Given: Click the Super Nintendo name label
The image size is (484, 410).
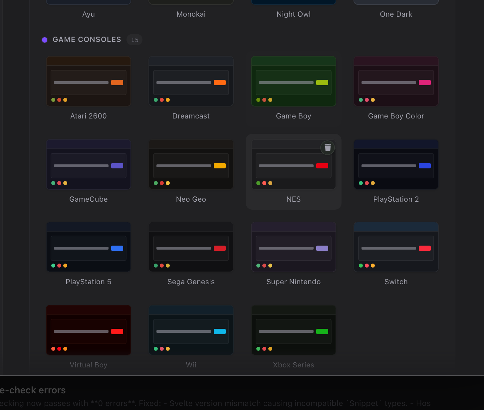Looking at the screenshot, I should pos(294,282).
